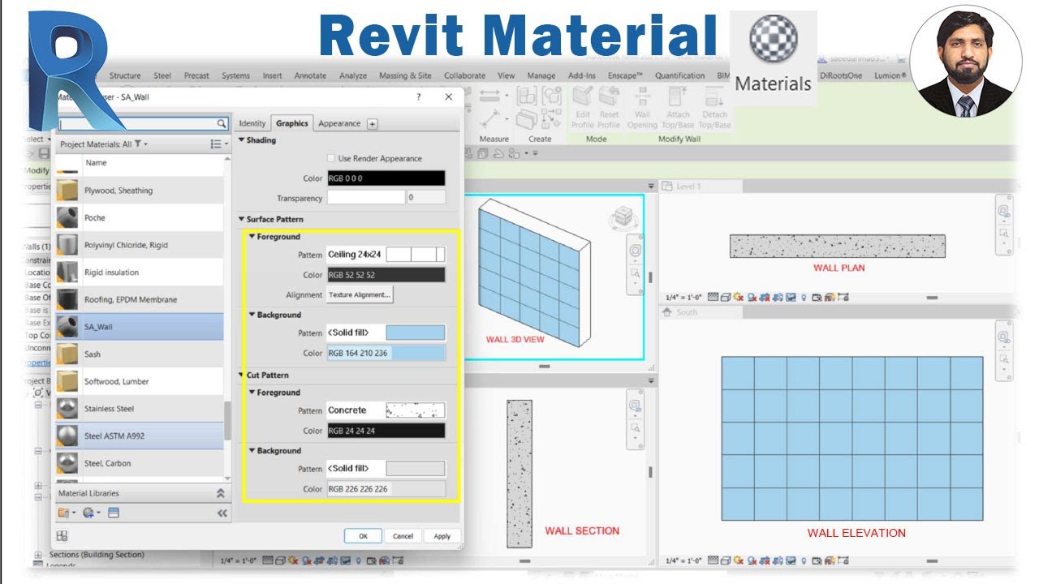The height and width of the screenshot is (584, 1039).
Task: Open steering wheel in the 3D view navigation bar
Action: coord(635,251)
